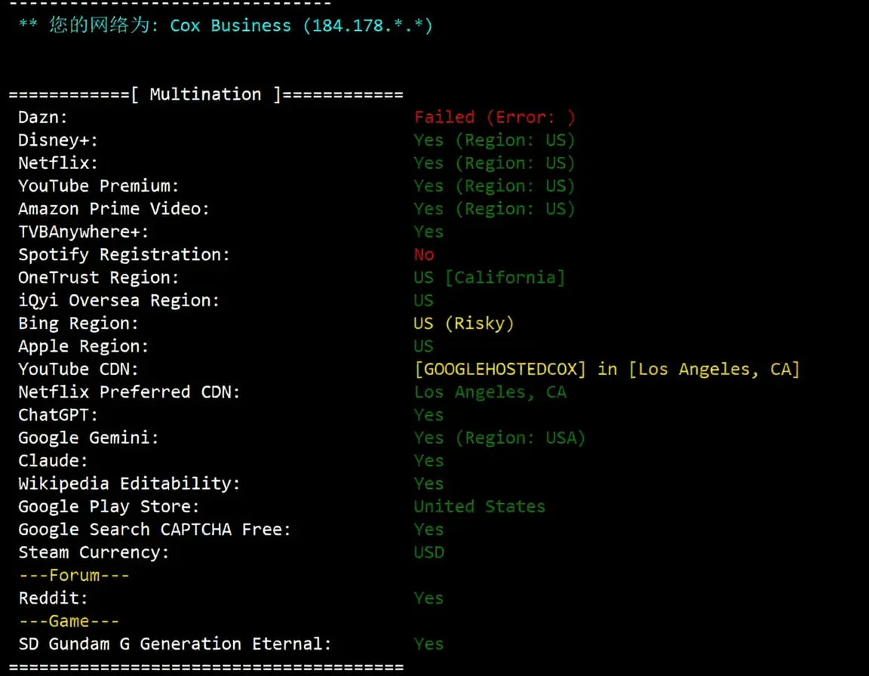Click the ---Forum--- heading
The image size is (869, 676).
coord(74,576)
